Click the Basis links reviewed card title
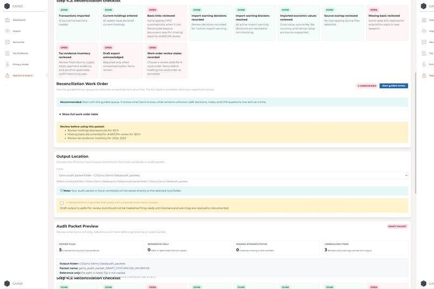The image size is (434, 289). [x=161, y=16]
